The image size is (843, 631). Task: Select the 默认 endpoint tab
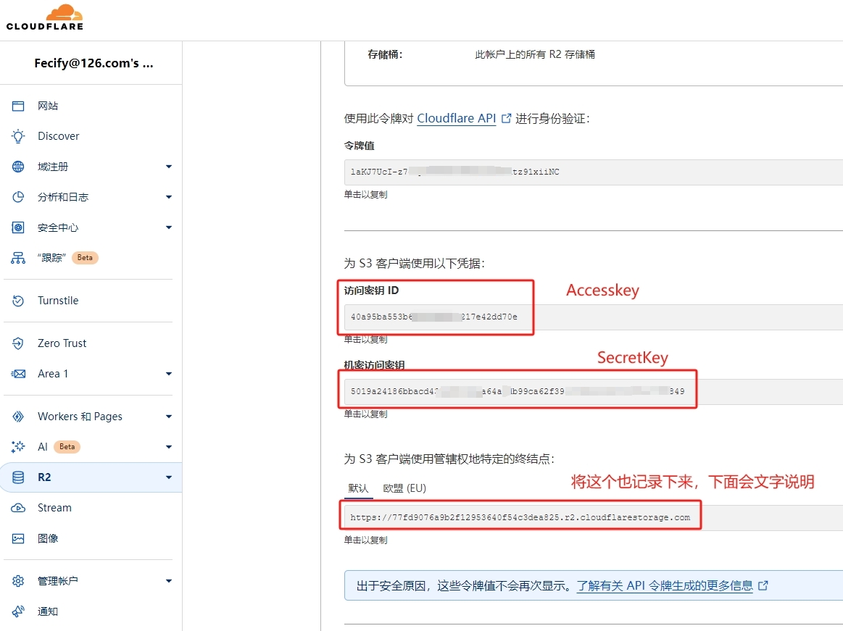click(358, 488)
